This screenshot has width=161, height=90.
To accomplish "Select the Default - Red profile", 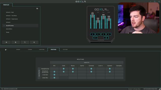I will click(20, 12).
